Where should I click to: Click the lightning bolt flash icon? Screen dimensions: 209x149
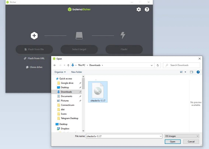(x=123, y=35)
